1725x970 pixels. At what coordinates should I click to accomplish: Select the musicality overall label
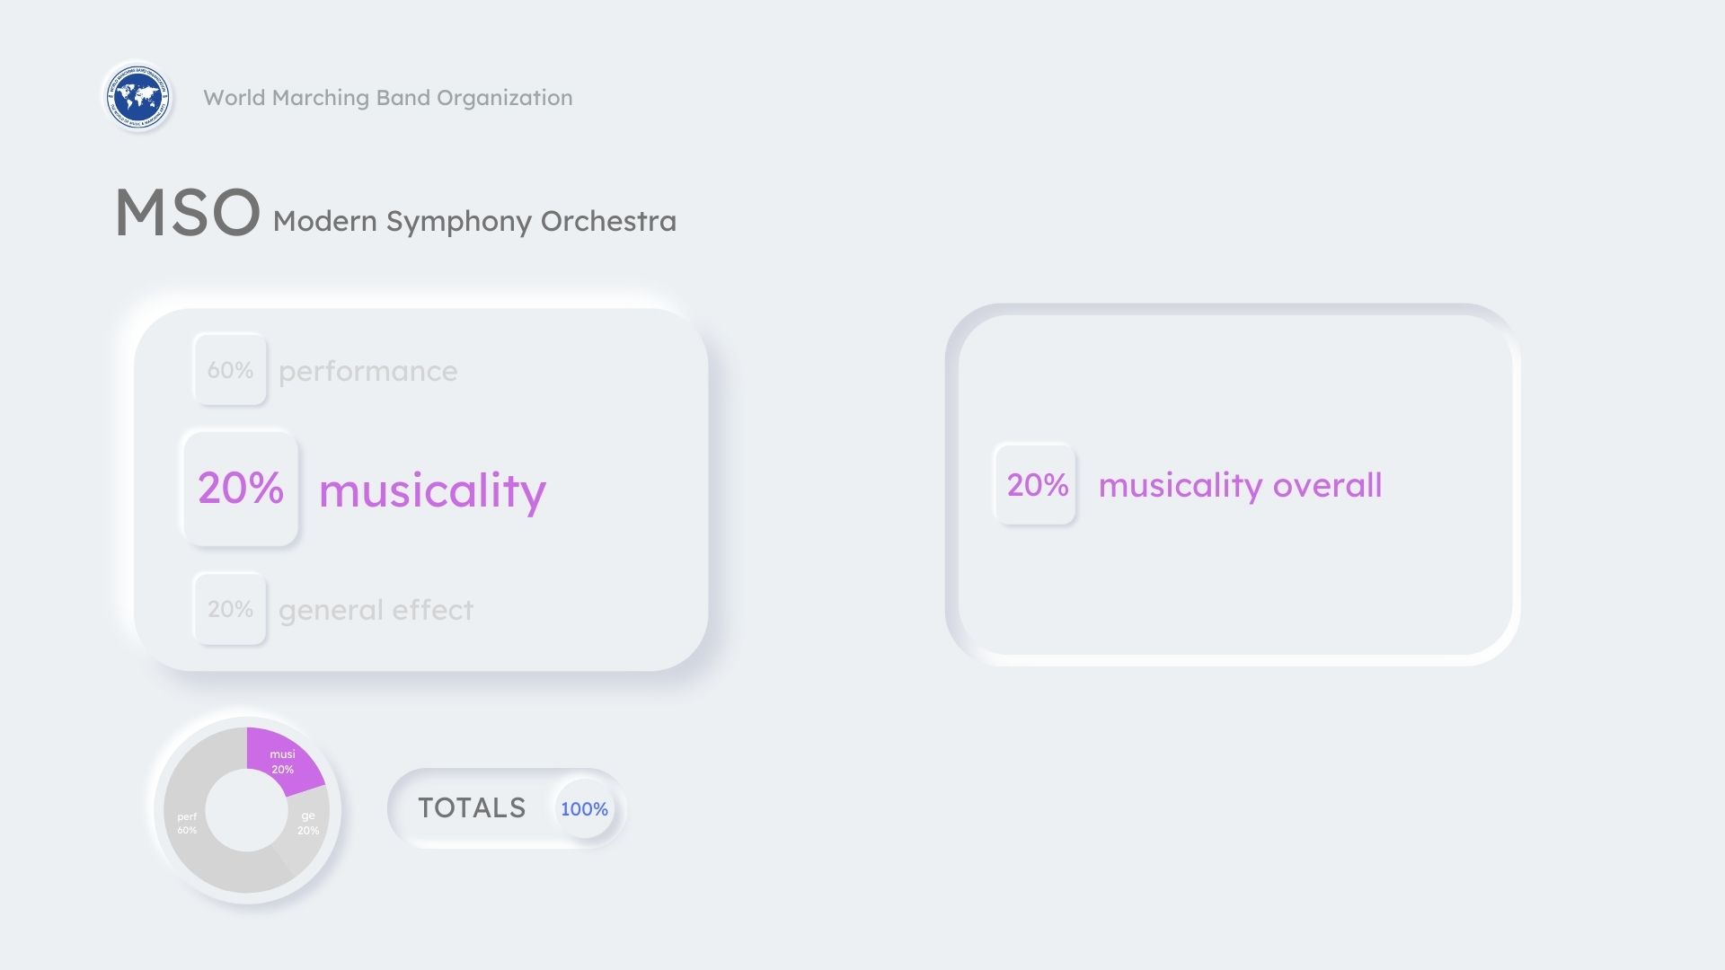pos(1240,485)
